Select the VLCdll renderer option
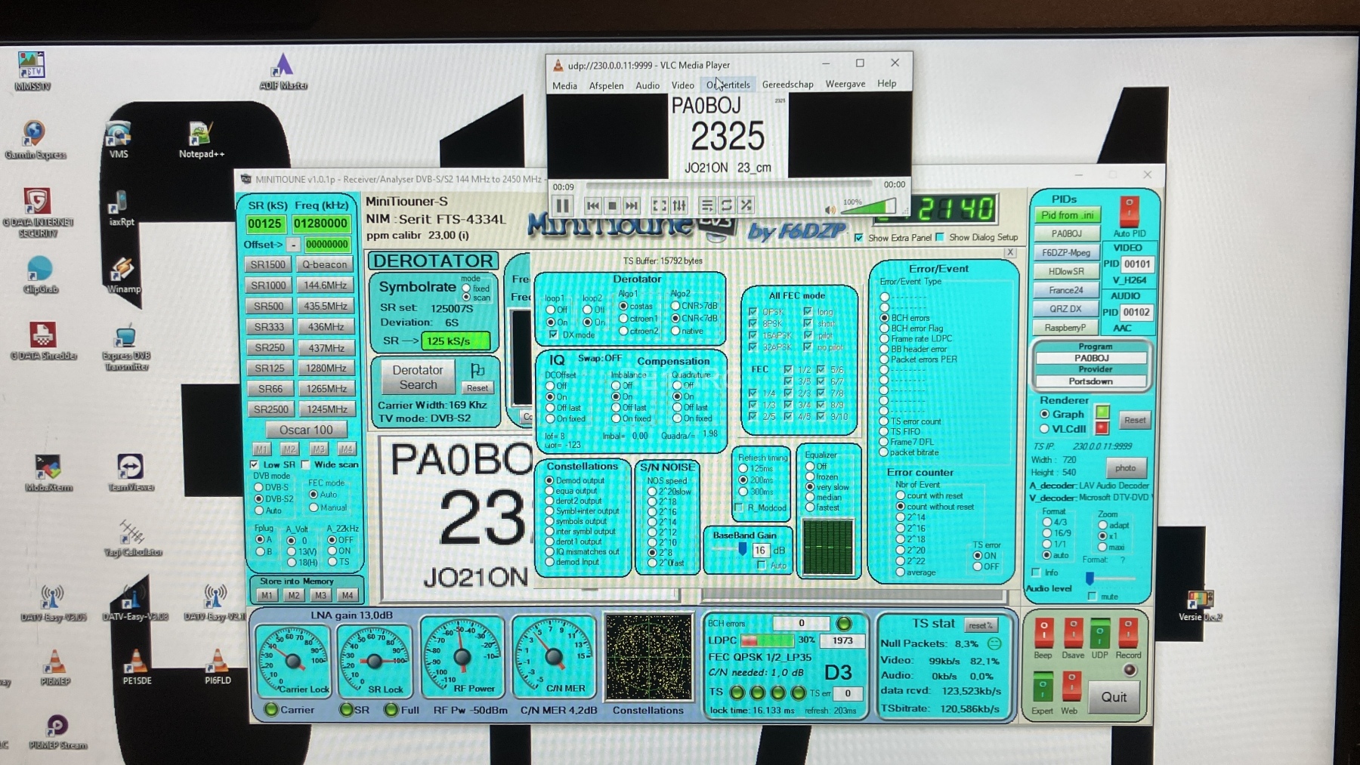 tap(1044, 429)
